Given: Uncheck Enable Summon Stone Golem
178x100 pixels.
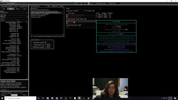Looking at the screenshot, I should point(85,19).
